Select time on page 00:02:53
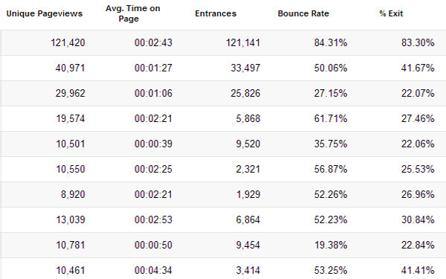446x279 pixels. 153,220
